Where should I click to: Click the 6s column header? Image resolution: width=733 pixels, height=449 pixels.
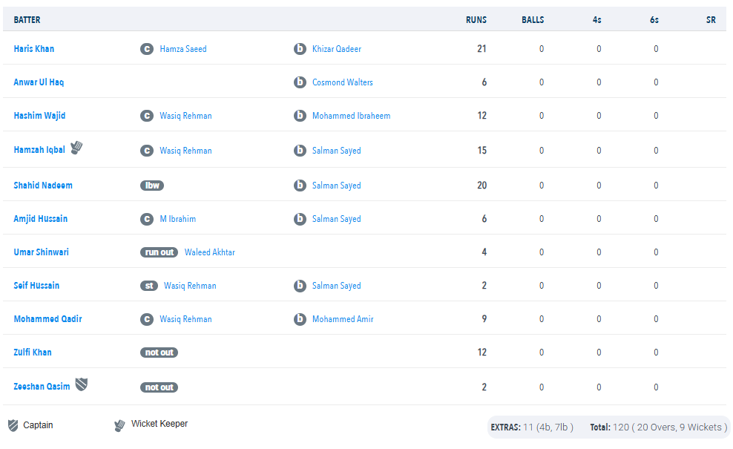pyautogui.click(x=654, y=19)
